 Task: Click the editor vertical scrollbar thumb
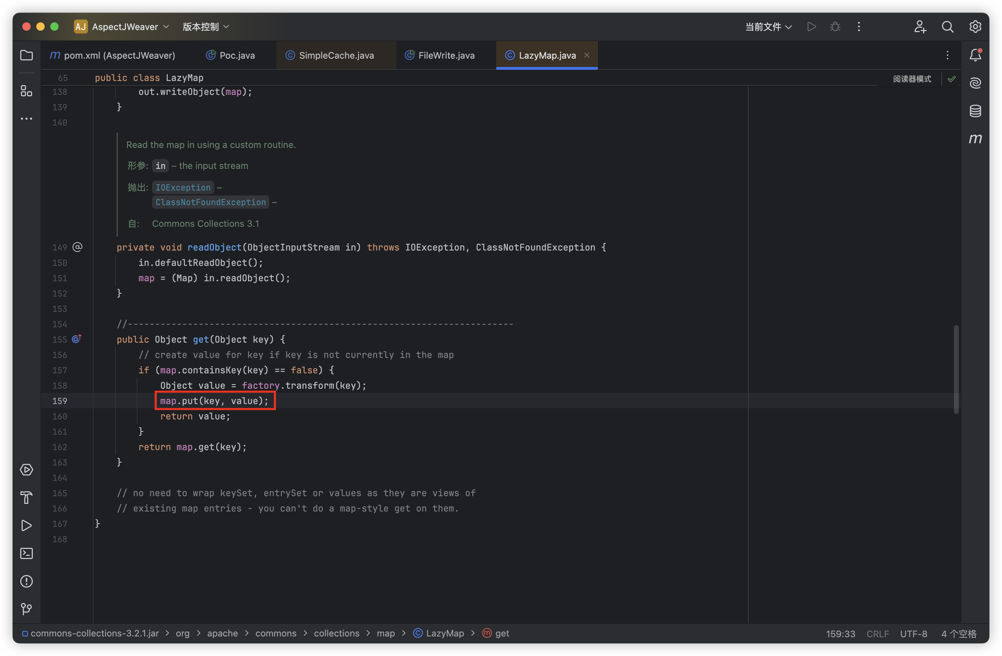tap(956, 369)
